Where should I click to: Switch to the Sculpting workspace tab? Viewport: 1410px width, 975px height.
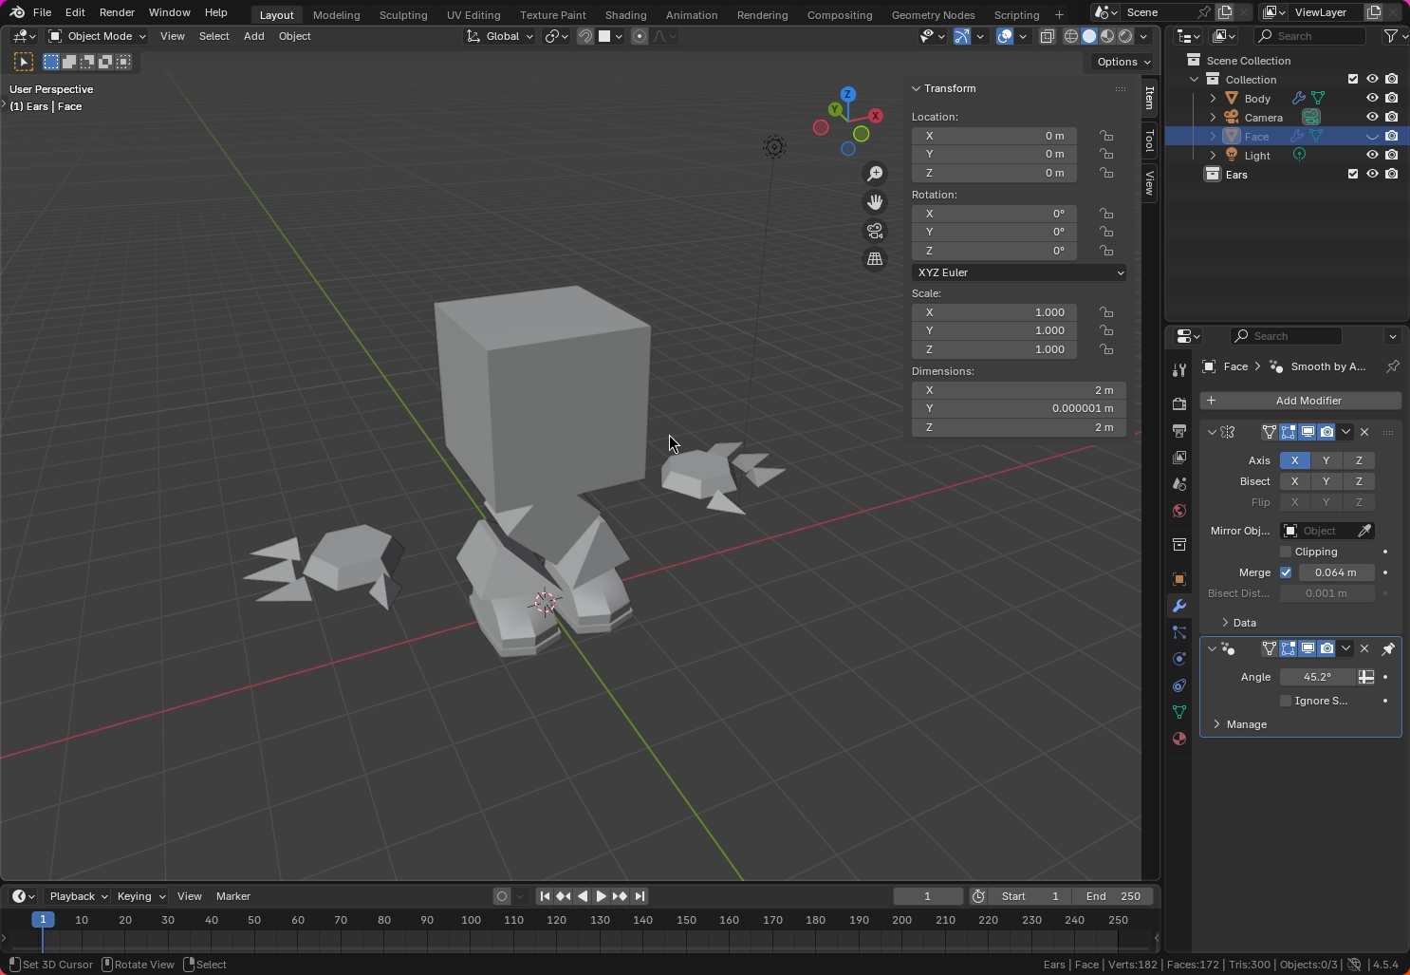point(402,15)
